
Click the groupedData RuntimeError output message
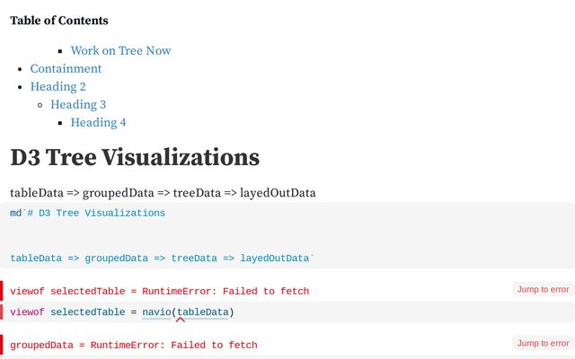tap(133, 345)
